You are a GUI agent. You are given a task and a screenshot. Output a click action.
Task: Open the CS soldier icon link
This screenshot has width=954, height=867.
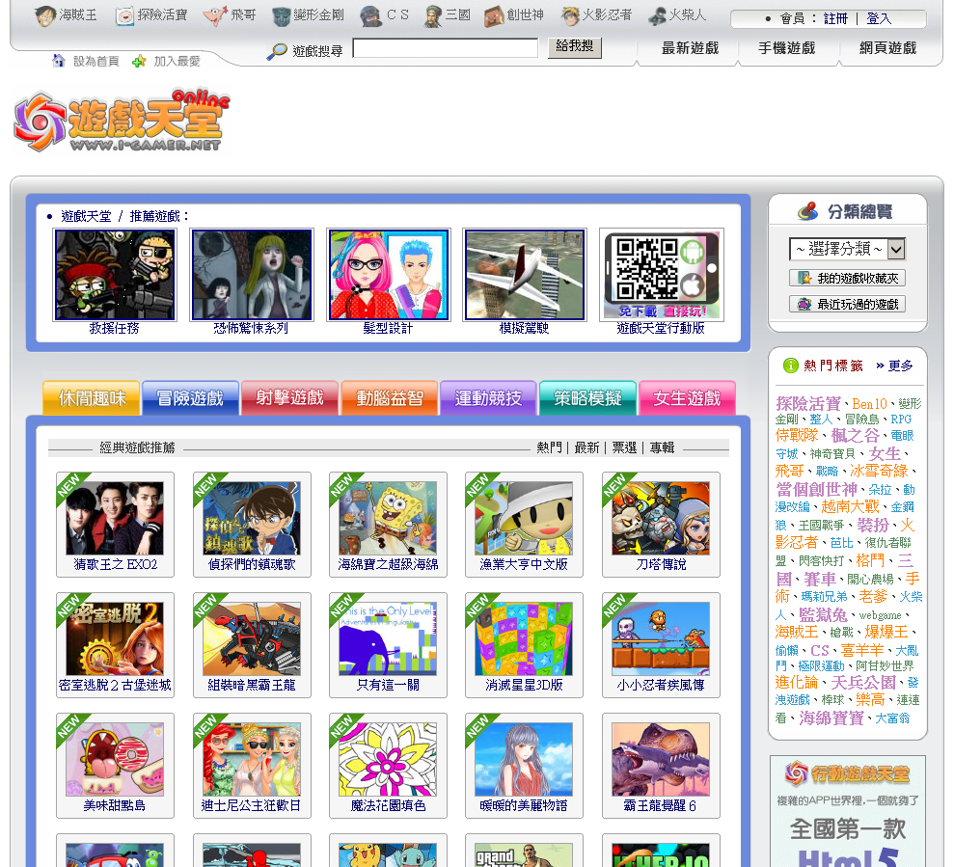pos(370,16)
